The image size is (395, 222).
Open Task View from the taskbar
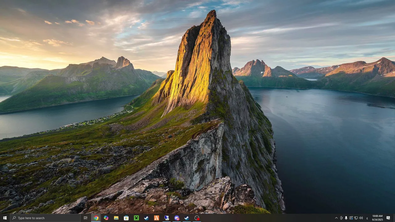(x=85, y=218)
